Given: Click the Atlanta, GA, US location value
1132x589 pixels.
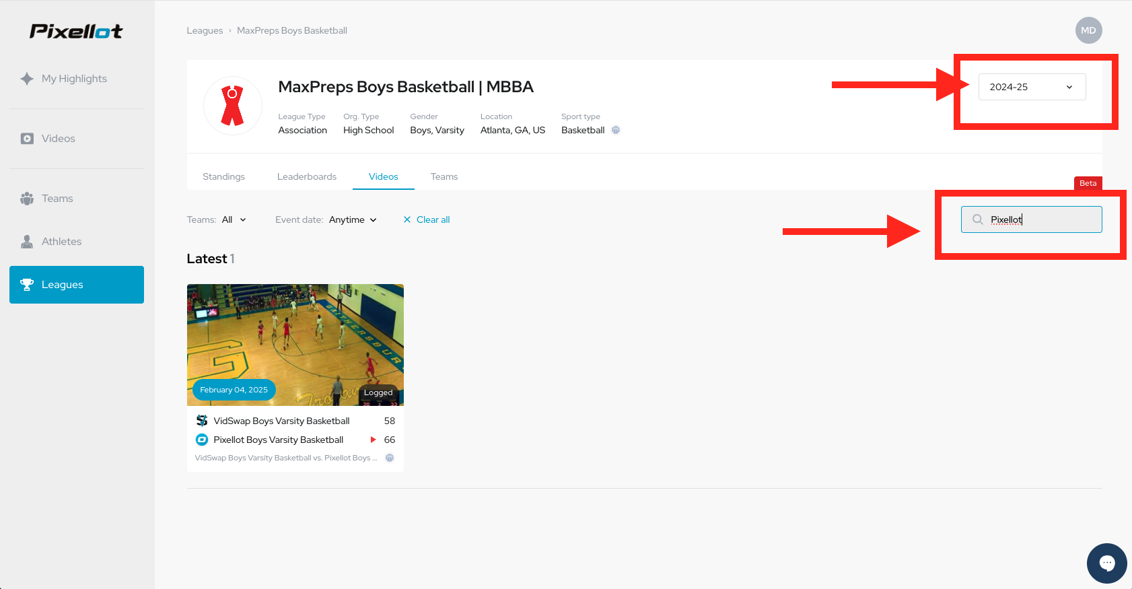Looking at the screenshot, I should pos(513,130).
